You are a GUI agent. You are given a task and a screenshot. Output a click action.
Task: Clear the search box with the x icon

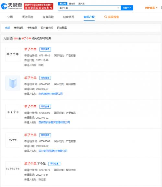pos(118,8)
